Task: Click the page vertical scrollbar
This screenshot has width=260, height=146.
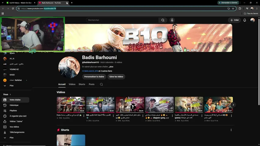Action: 259,62
